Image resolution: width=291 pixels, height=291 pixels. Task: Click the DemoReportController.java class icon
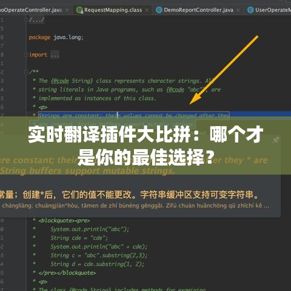tap(159, 10)
